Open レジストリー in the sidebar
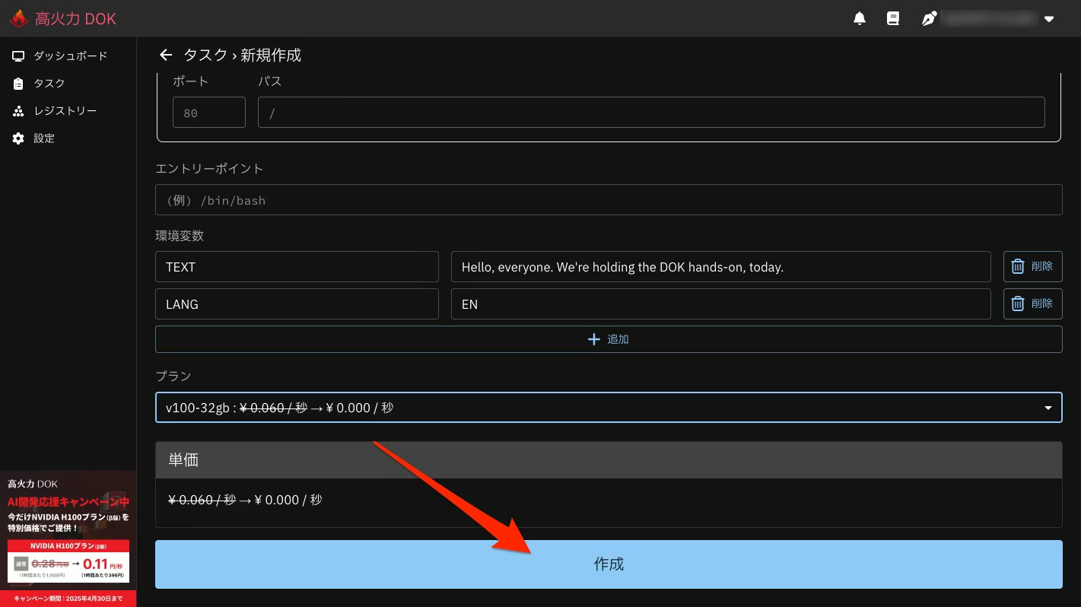Image resolution: width=1081 pixels, height=607 pixels. click(65, 111)
